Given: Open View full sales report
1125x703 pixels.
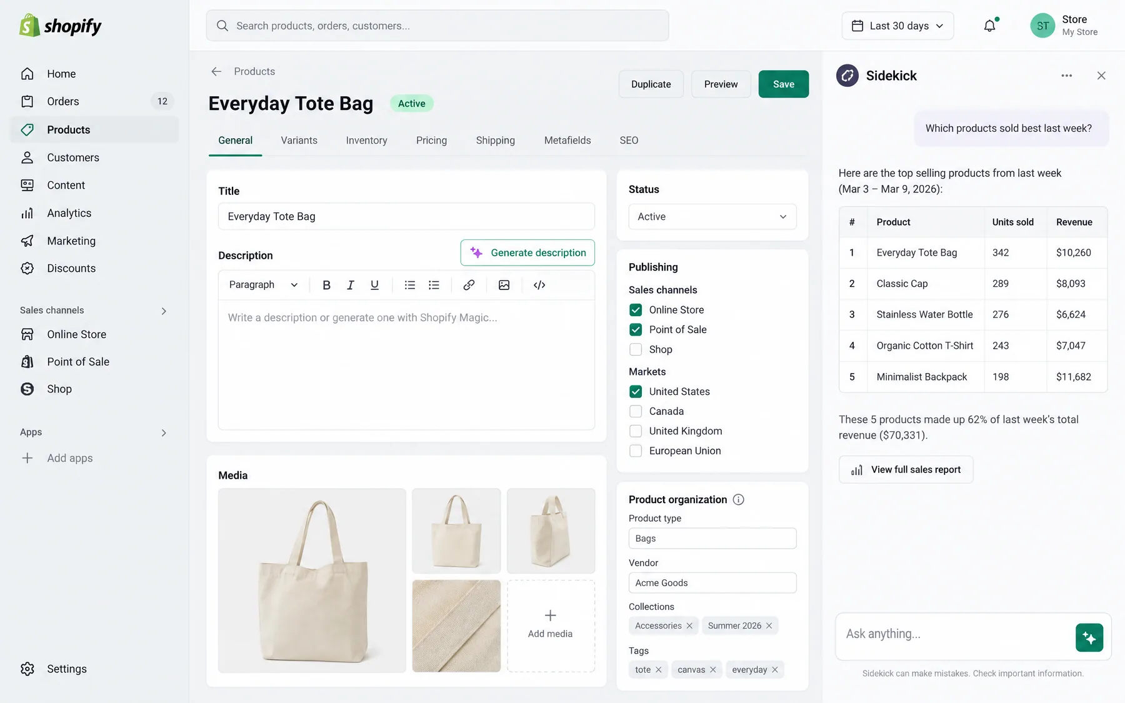Looking at the screenshot, I should coord(906,470).
